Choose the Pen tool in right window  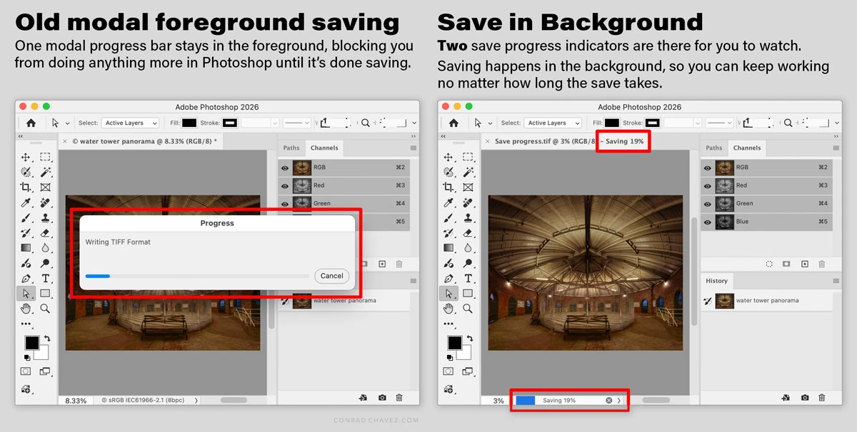pos(448,278)
